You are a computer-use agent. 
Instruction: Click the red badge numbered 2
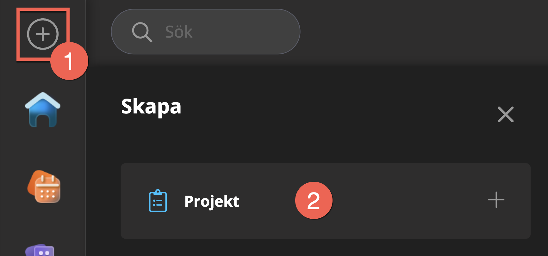coord(314,200)
